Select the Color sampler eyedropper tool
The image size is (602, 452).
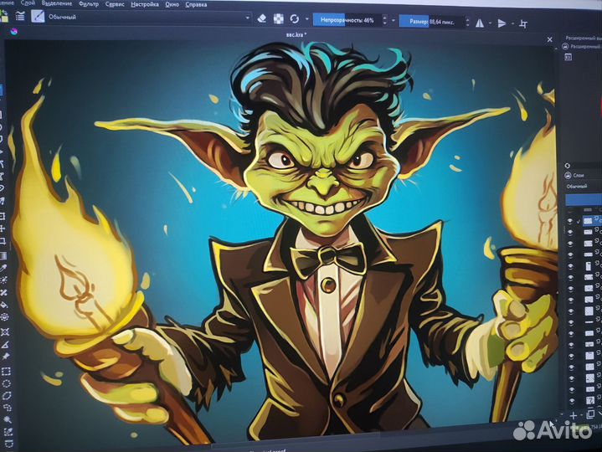(3, 268)
